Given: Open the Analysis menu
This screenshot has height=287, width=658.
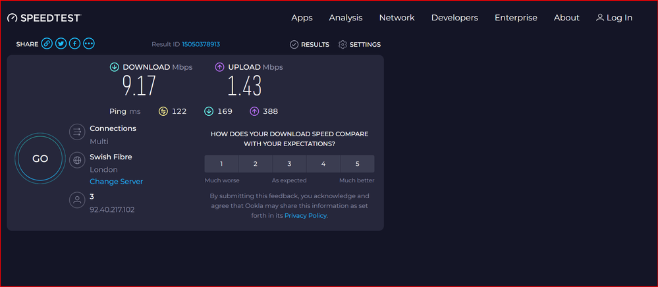Looking at the screenshot, I should (x=346, y=18).
